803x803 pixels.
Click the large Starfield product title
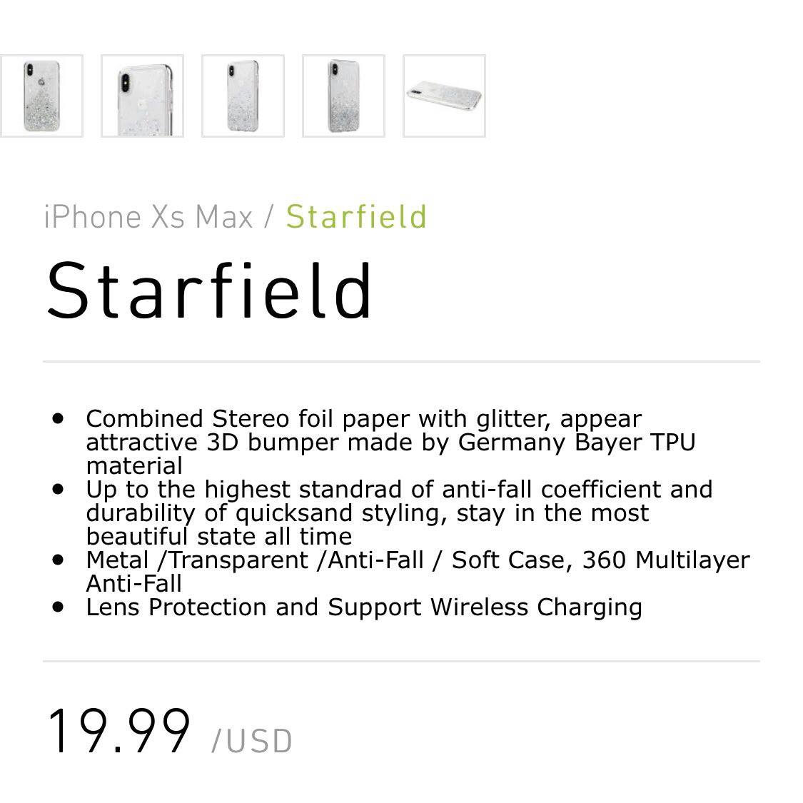pos(210,291)
